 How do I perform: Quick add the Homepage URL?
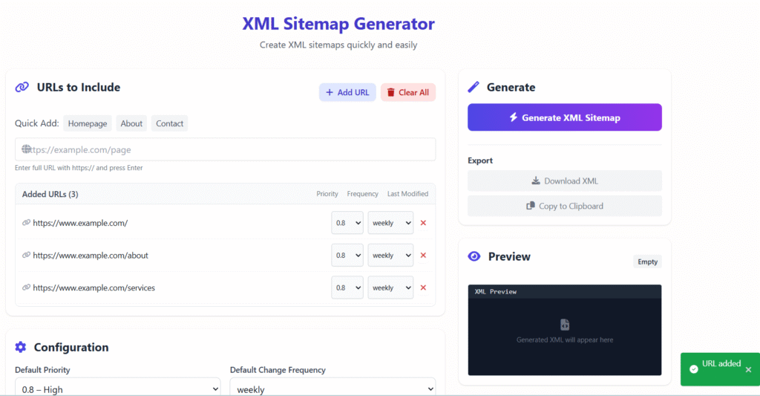[x=88, y=123]
